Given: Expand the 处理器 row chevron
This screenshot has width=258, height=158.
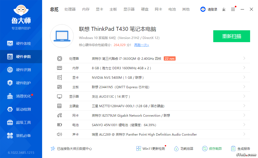Looking at the screenshot, I should 244,58.
